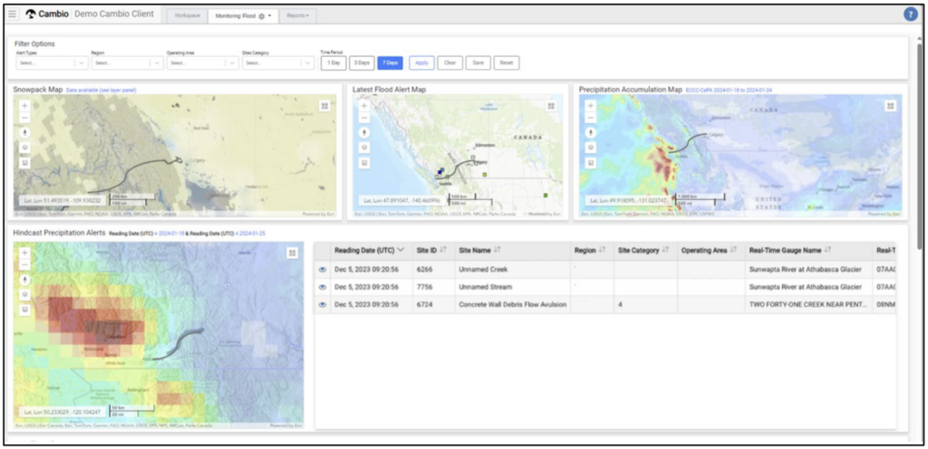Click Unnamed Stream site name cell
The width and height of the screenshot is (928, 449).
point(513,287)
